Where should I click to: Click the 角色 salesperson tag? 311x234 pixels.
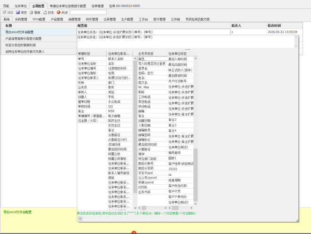coord(152,59)
